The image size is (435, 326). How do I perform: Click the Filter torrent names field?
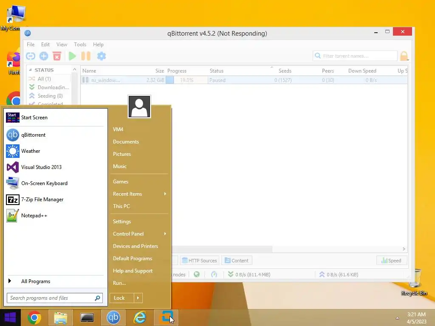pyautogui.click(x=355, y=56)
